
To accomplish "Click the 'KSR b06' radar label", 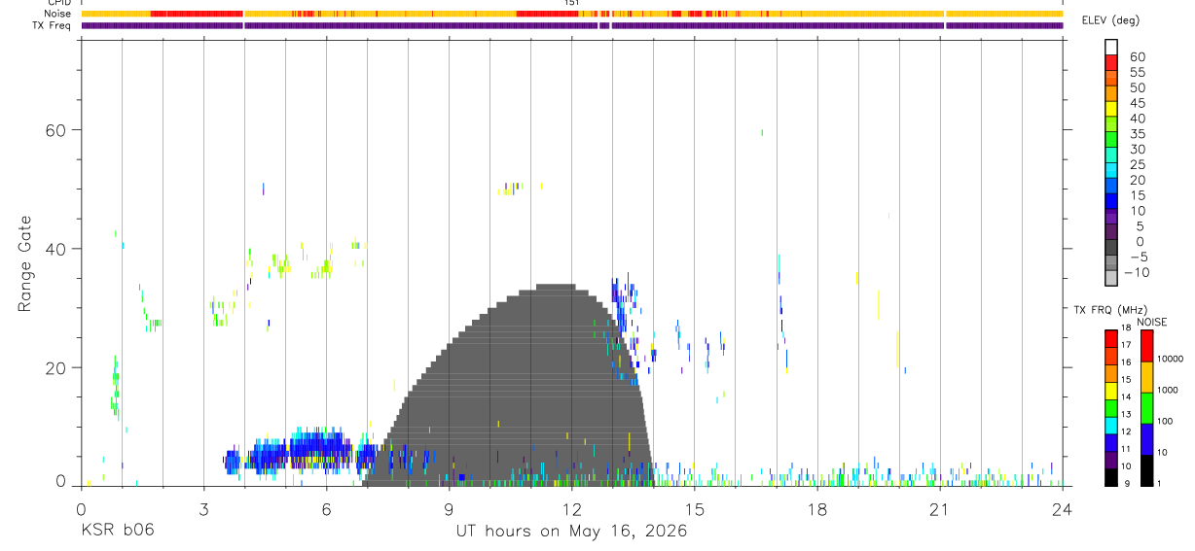I will pos(117,532).
